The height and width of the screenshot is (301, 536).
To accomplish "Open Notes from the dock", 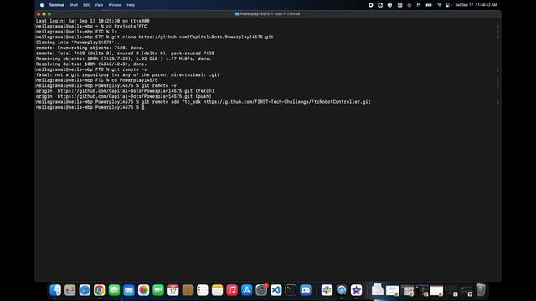I will click(217, 290).
